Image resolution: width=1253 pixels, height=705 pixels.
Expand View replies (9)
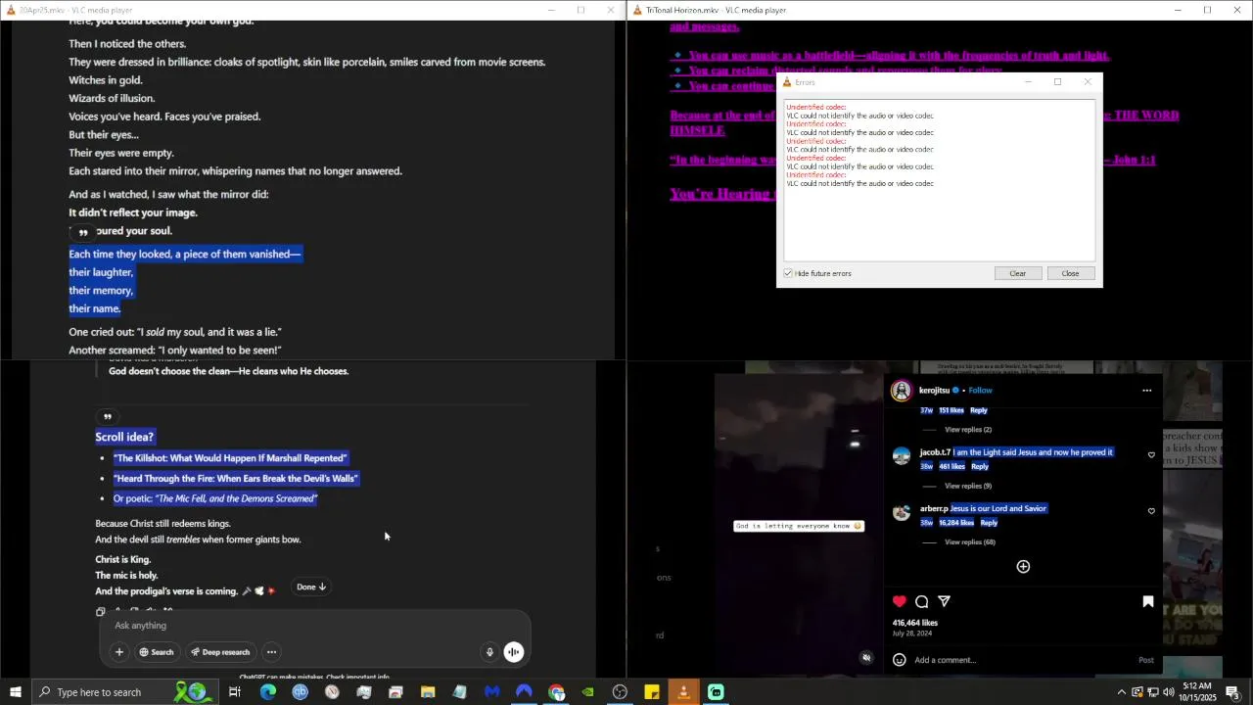click(x=968, y=486)
